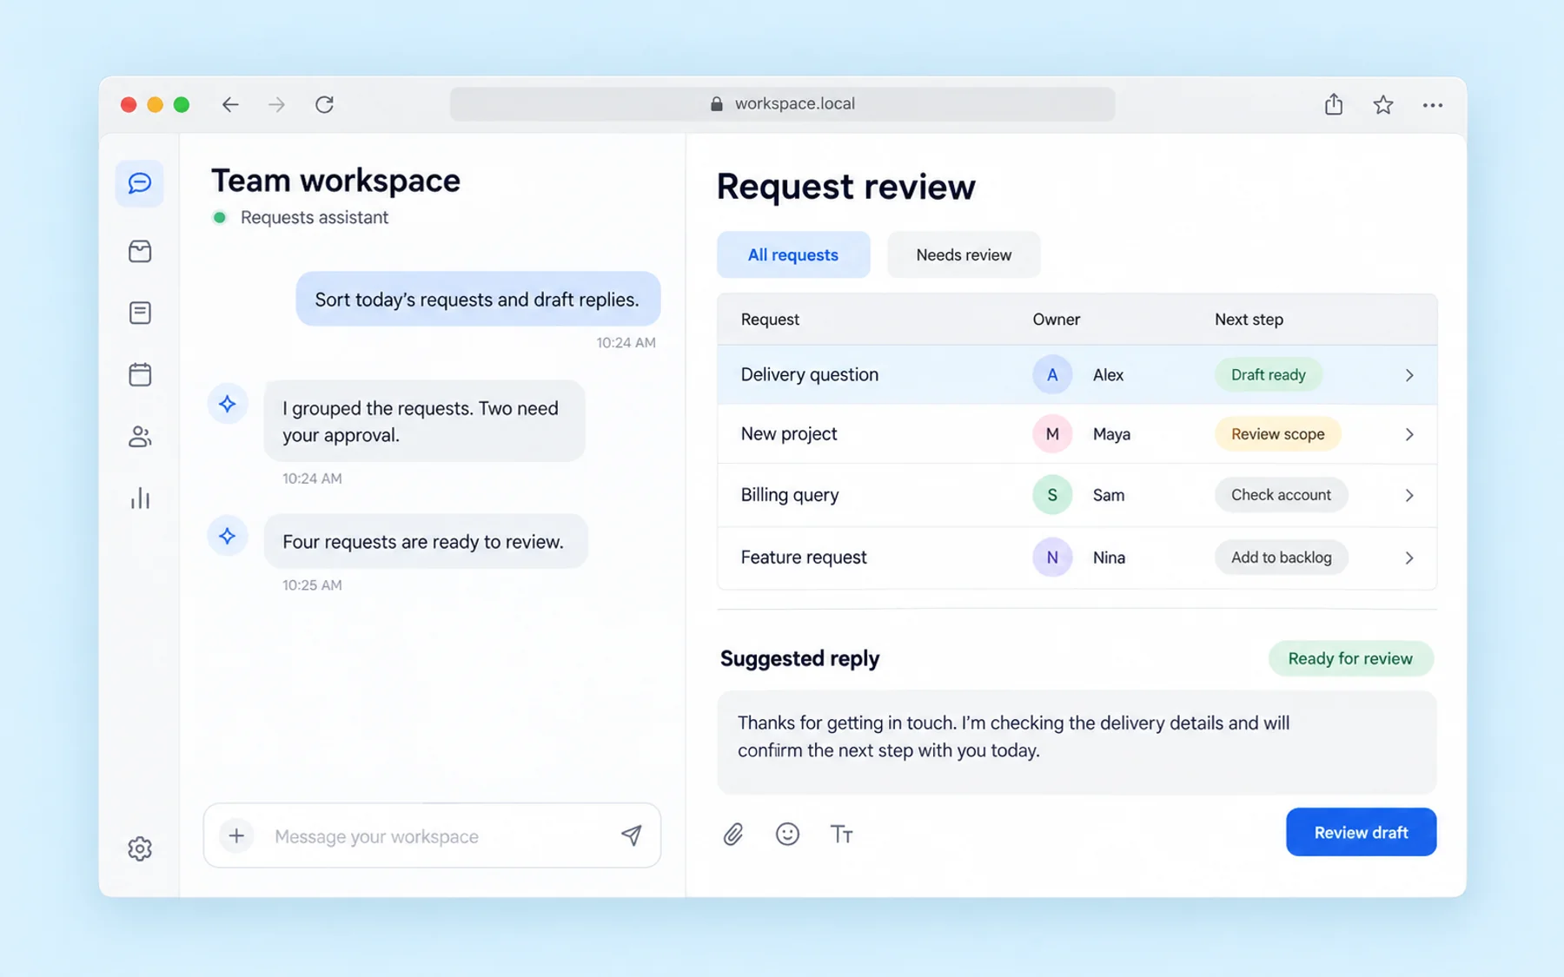Reload the page with the refresh icon
Viewport: 1564px width, 977px height.
click(x=324, y=105)
